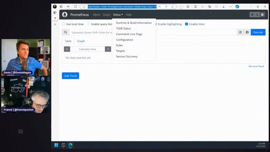Open the browser settings ellipsis menu
Screen dimensions: 270x152
click(231, 7)
